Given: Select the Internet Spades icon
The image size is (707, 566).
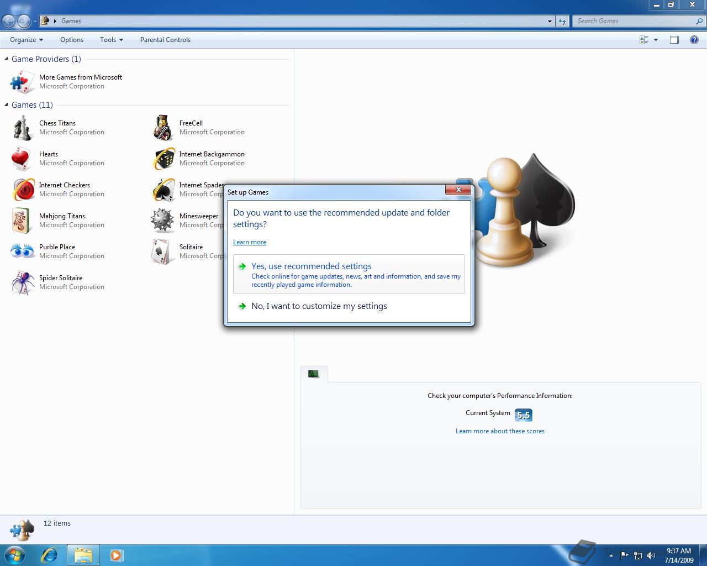Looking at the screenshot, I should (163, 190).
